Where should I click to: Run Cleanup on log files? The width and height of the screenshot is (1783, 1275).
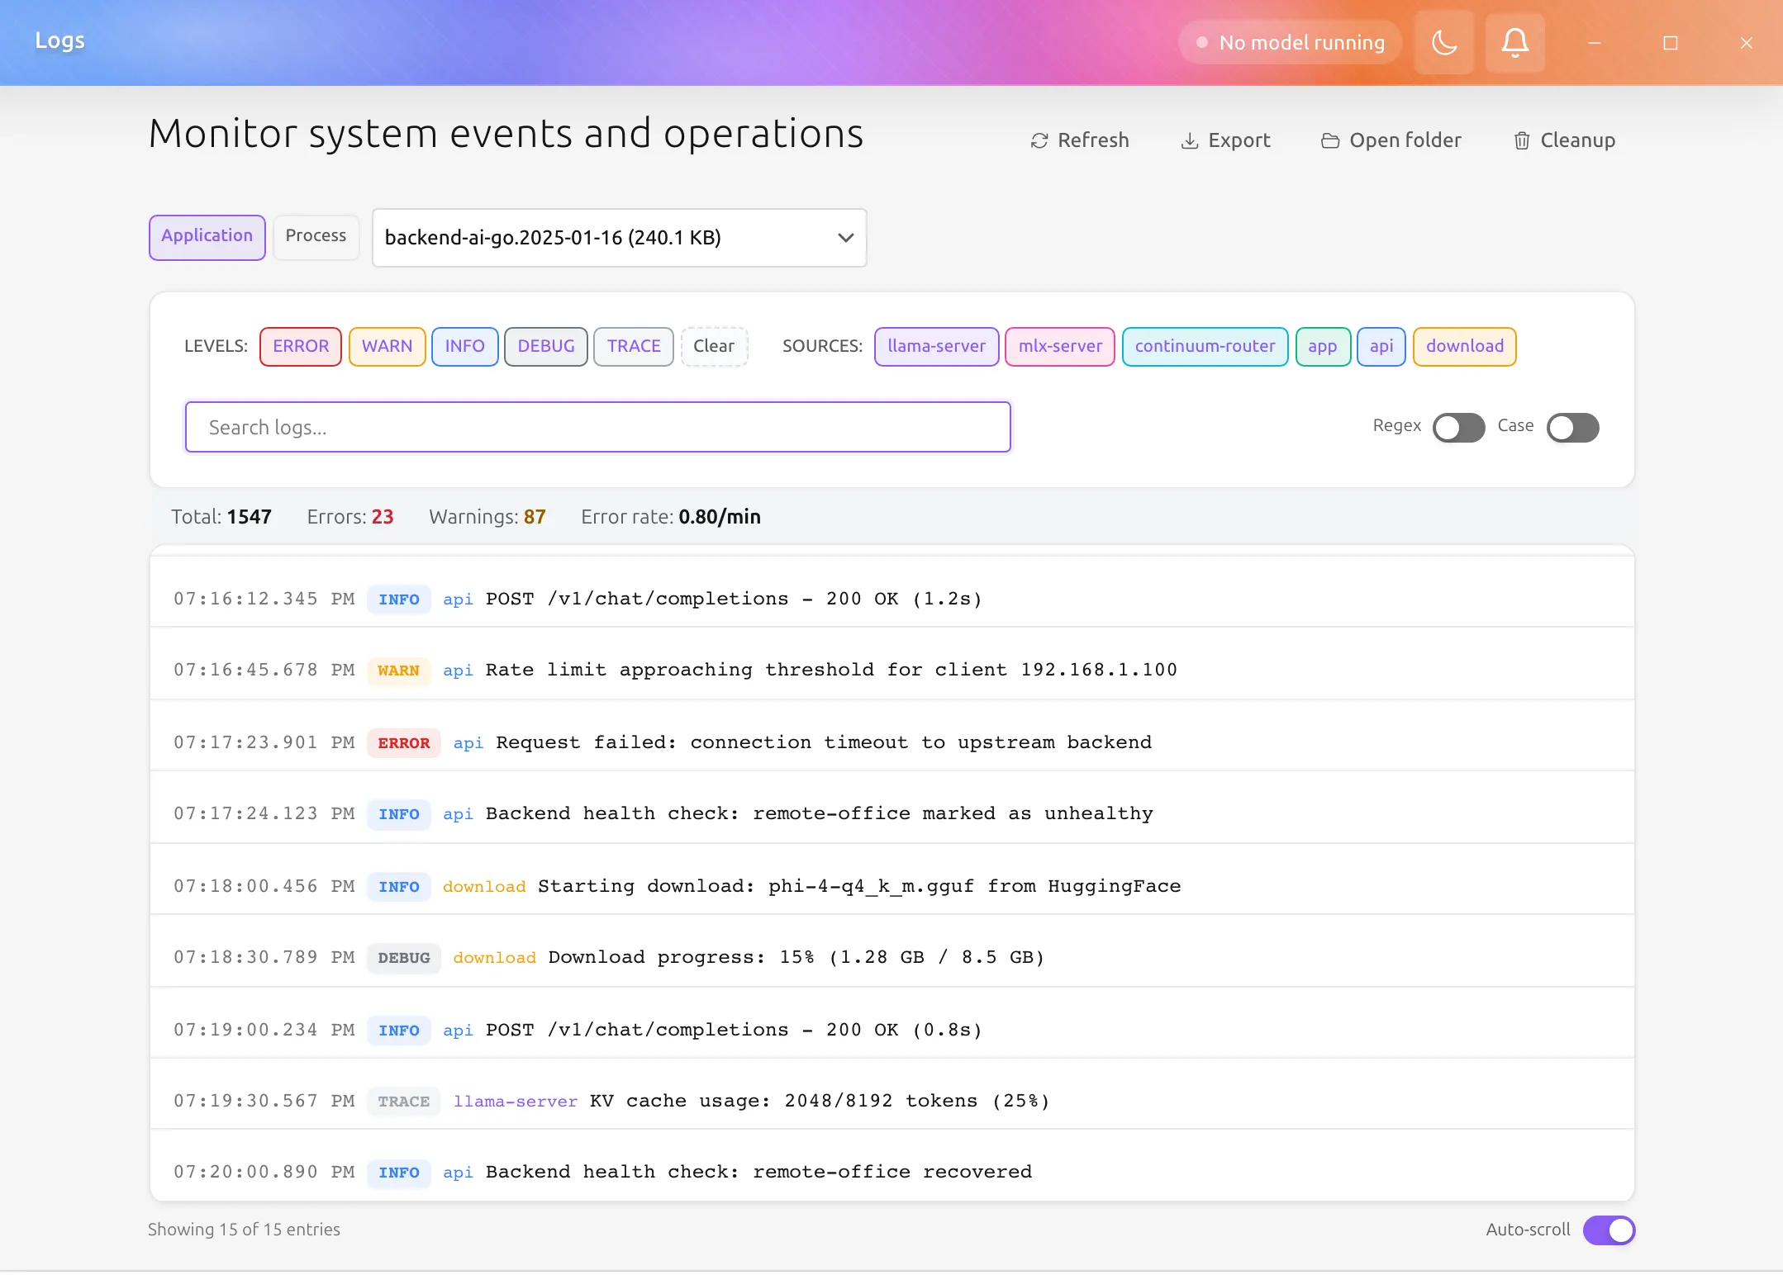[1563, 140]
